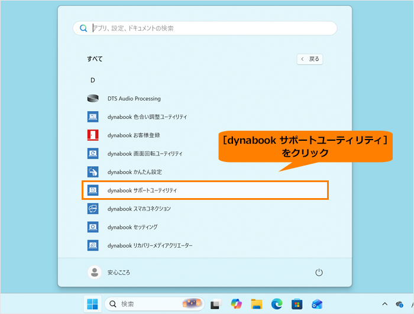Image resolution: width=414 pixels, height=314 pixels.
Task: Open dynabook お客様登録
Action: pyautogui.click(x=133, y=135)
